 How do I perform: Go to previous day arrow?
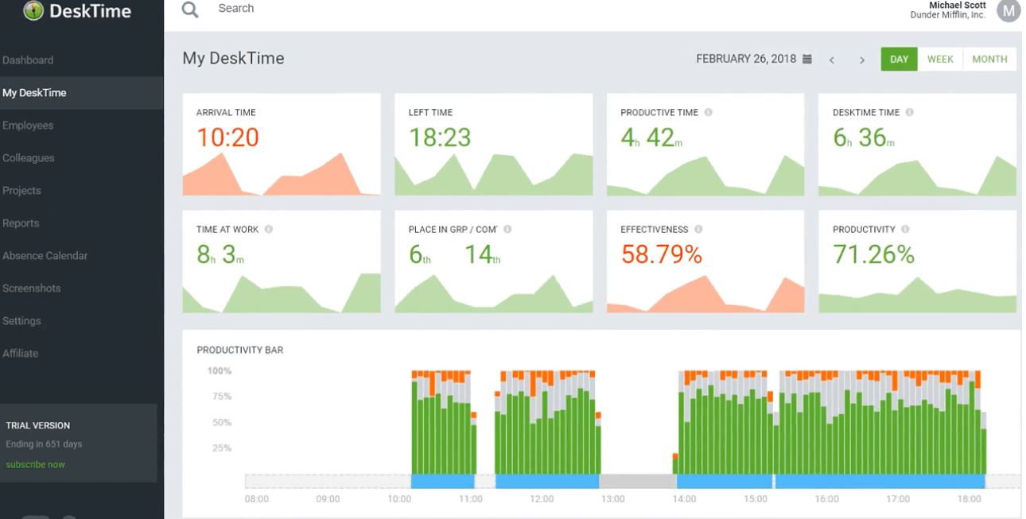pos(832,60)
